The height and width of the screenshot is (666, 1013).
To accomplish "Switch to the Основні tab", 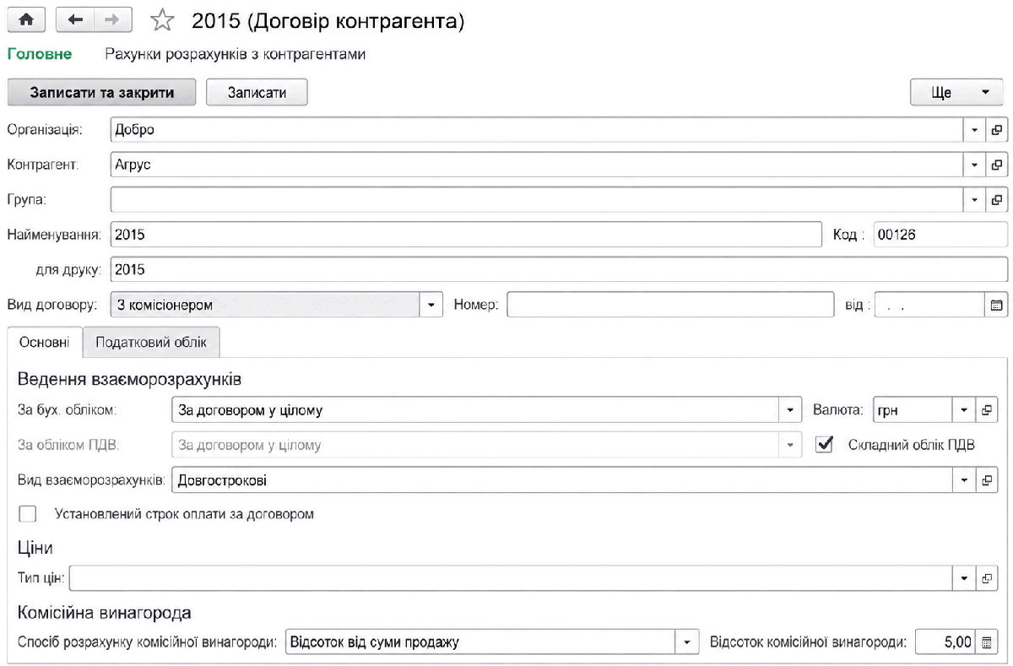I will pyautogui.click(x=45, y=344).
